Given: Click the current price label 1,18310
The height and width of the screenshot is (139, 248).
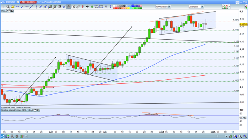Looking at the screenshot, I should tap(243, 24).
